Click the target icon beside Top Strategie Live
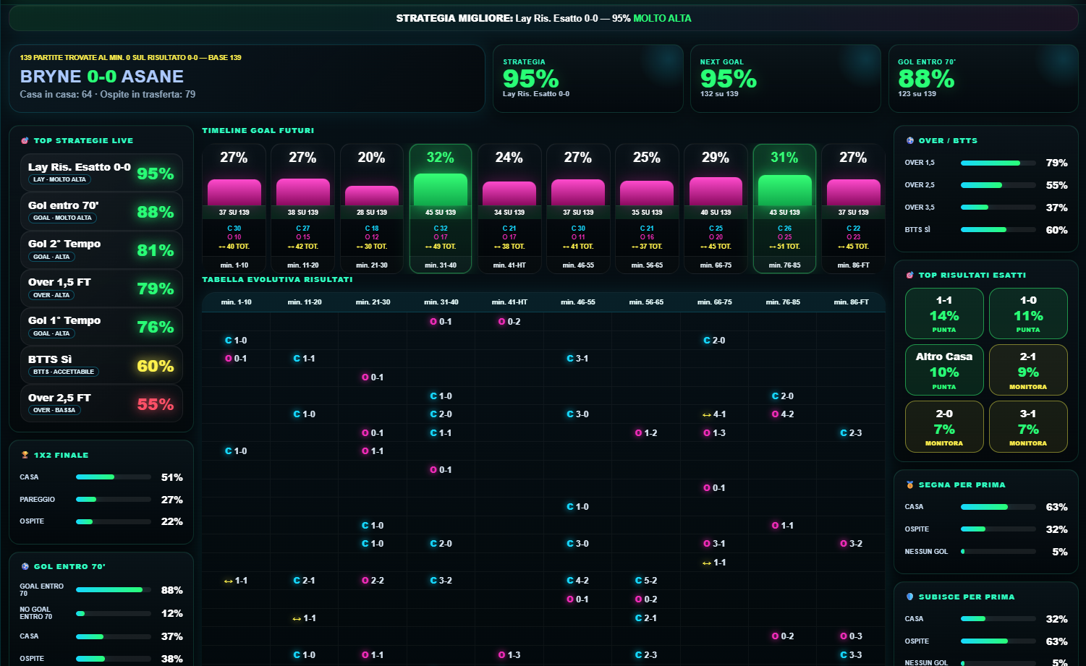1086x666 pixels. point(25,141)
